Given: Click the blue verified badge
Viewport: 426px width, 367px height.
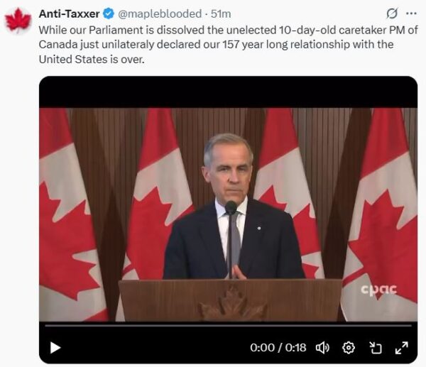Looking at the screenshot, I should click(108, 13).
